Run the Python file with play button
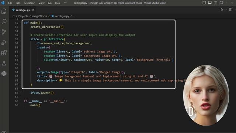Screen dimensions: 236x133 tap(222, 10)
